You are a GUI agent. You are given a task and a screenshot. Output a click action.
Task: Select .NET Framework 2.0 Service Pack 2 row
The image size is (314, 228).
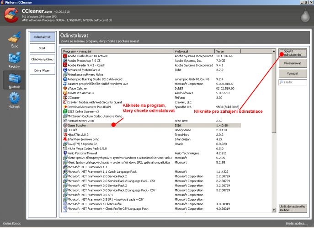(x=152, y=176)
